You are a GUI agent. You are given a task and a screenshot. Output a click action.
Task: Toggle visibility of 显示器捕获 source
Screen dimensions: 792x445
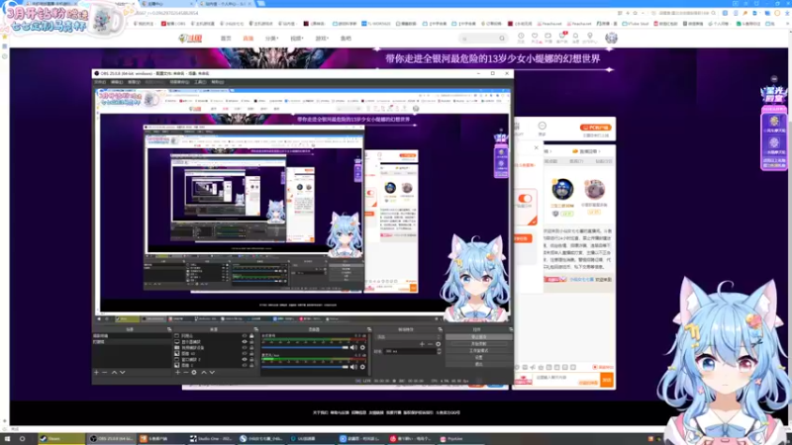pos(245,341)
